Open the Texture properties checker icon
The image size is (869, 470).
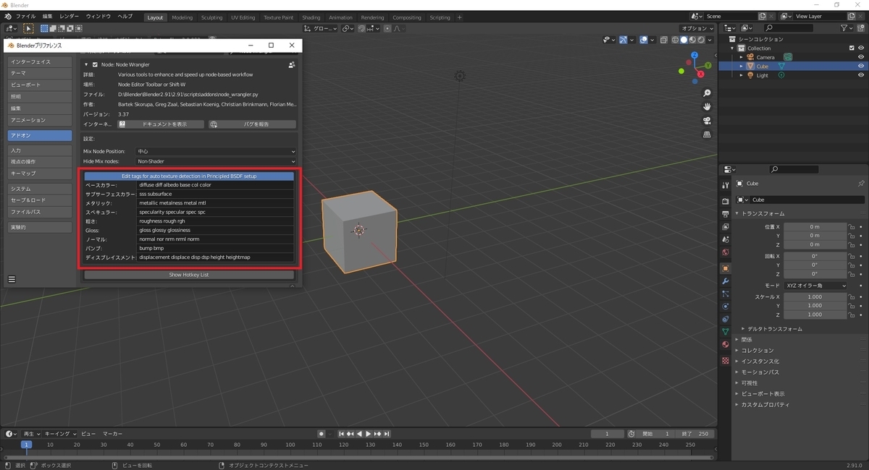pos(726,360)
